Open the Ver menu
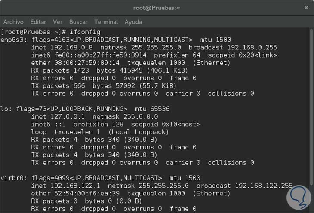 (58, 22)
